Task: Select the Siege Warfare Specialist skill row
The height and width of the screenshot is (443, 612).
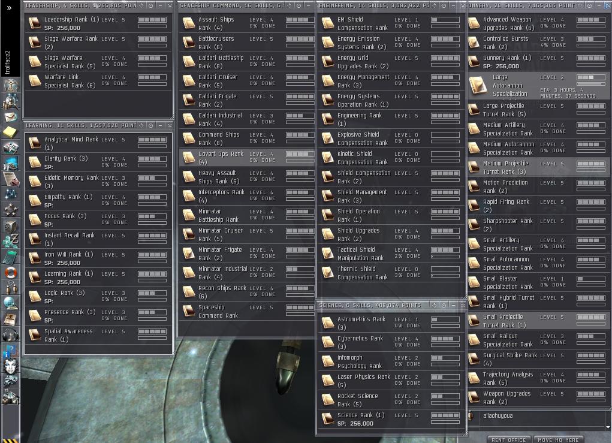Action: [x=98, y=62]
